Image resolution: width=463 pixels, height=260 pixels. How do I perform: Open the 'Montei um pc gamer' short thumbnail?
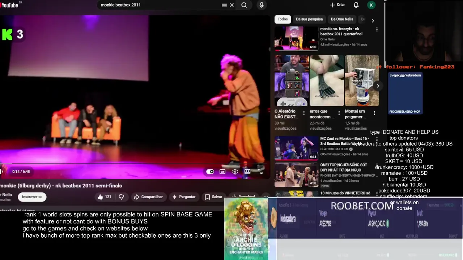pos(362,81)
